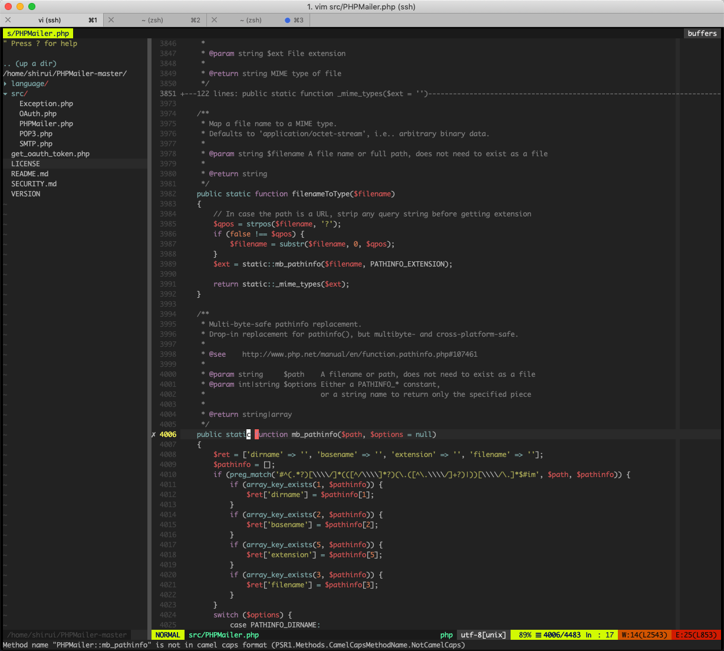The image size is (724, 651).
Task: Close the first ~ (zsh) tab
Action: coord(111,20)
